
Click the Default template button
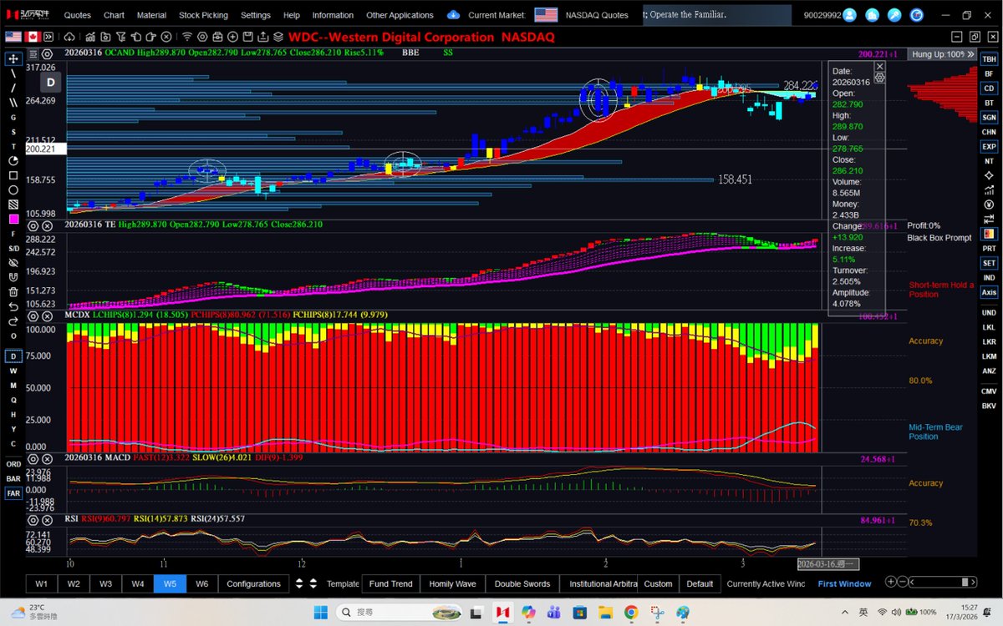[x=700, y=583]
